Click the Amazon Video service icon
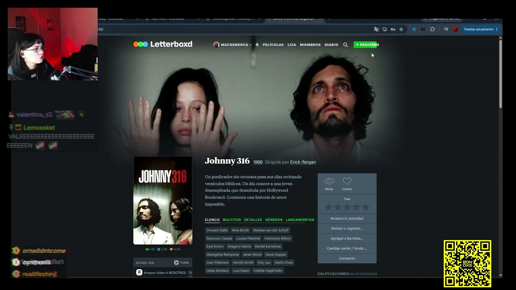The image size is (516, 290). [x=139, y=272]
